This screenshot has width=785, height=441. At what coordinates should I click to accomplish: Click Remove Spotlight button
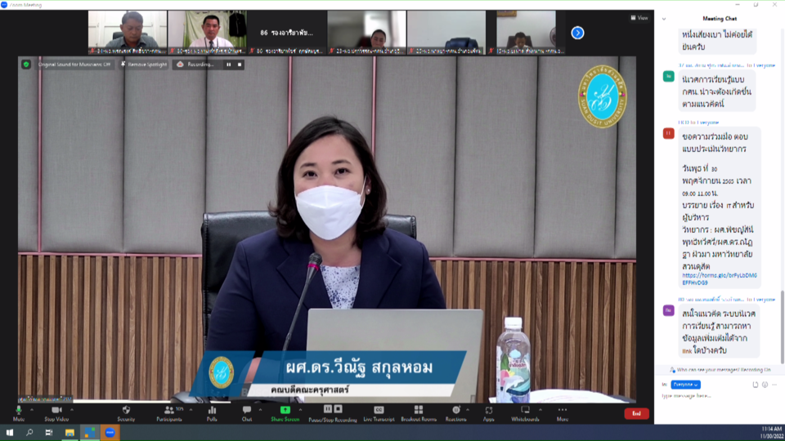tap(144, 65)
